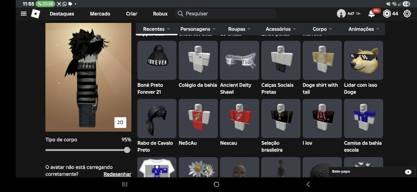Screen dimensions: 417x192
Task: Click the 95% body type value
Action: 126,139
